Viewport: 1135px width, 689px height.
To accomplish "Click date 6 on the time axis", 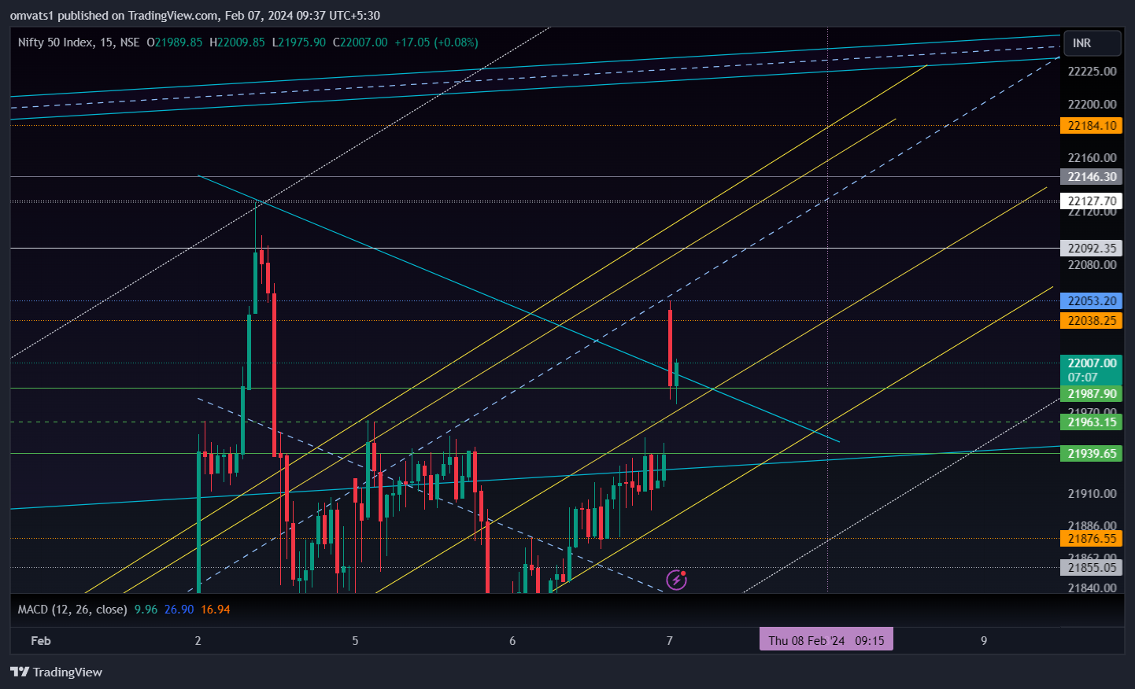I will 512,641.
